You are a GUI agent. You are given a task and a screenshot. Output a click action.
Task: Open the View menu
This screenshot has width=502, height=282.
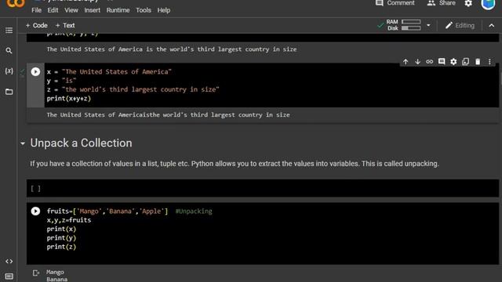click(x=71, y=10)
